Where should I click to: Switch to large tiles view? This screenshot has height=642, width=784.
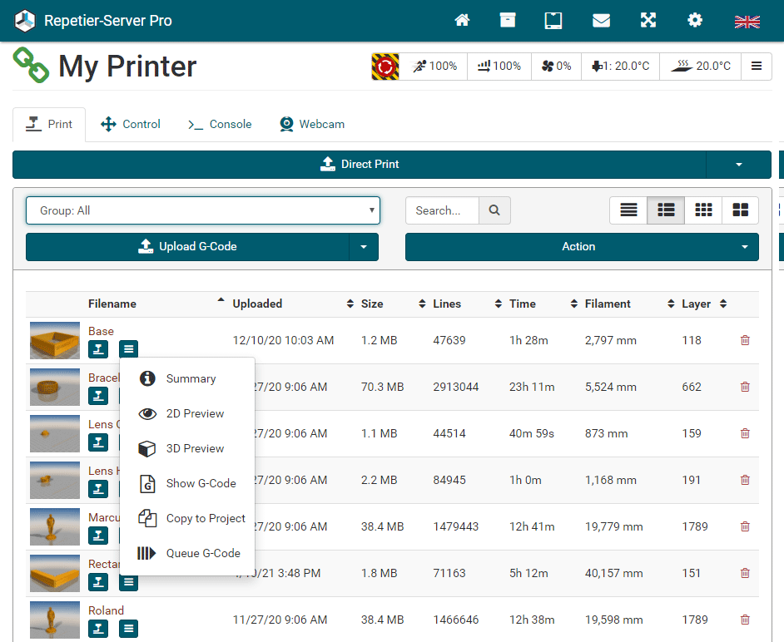[x=740, y=210]
